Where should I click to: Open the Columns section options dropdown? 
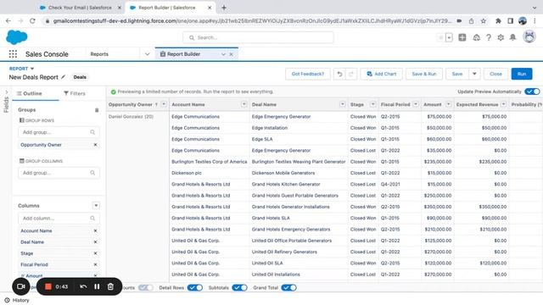[x=96, y=206]
